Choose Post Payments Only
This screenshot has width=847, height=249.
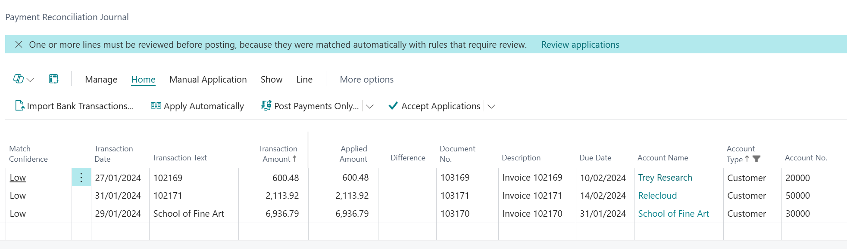pyautogui.click(x=316, y=106)
